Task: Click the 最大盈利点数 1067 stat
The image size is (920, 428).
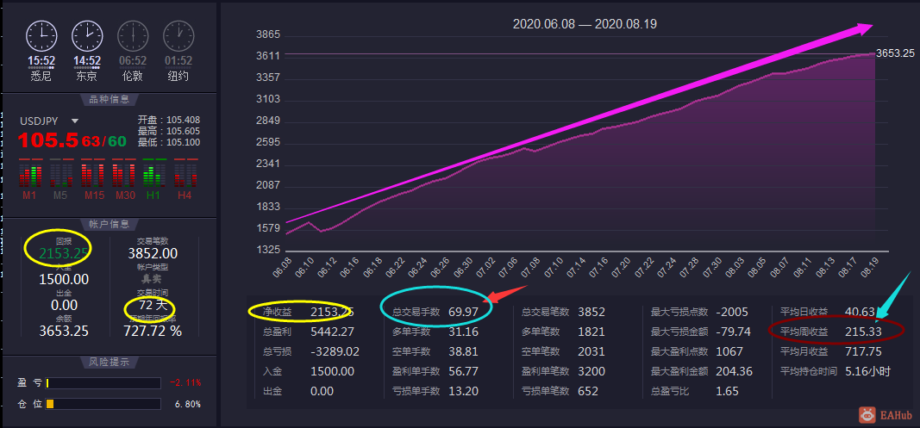Action: point(697,351)
